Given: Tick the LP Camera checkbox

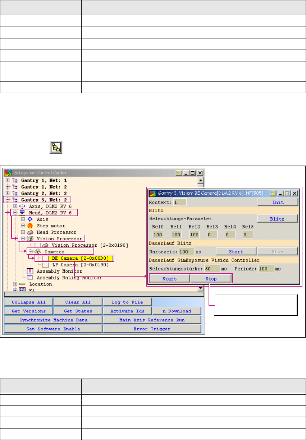Looking at the screenshot, I should [x=45, y=264].
